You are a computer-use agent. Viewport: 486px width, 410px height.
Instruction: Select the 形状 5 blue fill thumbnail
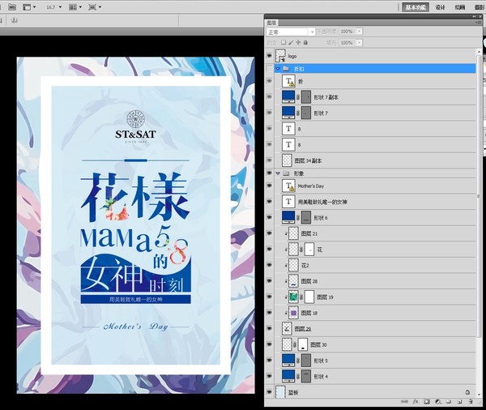288,361
